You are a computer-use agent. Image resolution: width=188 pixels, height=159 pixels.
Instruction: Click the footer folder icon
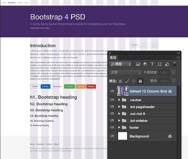pyautogui.click(x=124, y=127)
